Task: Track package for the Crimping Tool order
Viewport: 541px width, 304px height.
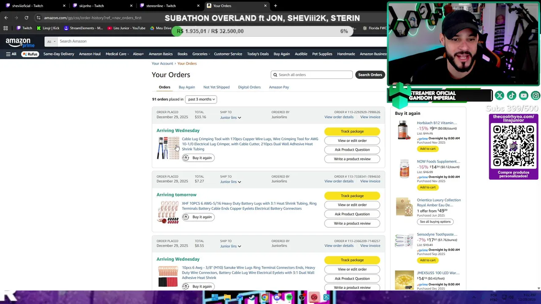Action: pos(352,131)
